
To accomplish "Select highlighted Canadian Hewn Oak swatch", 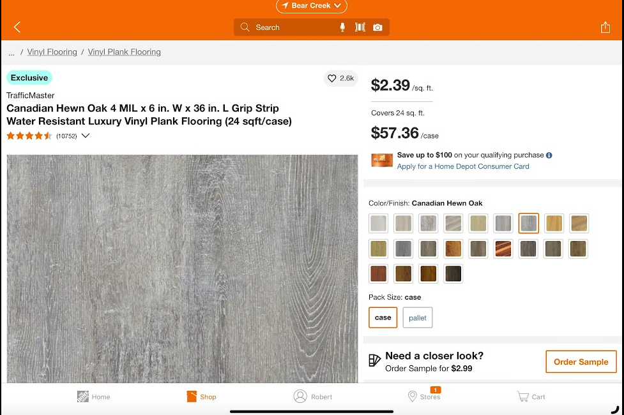I will click(x=528, y=223).
